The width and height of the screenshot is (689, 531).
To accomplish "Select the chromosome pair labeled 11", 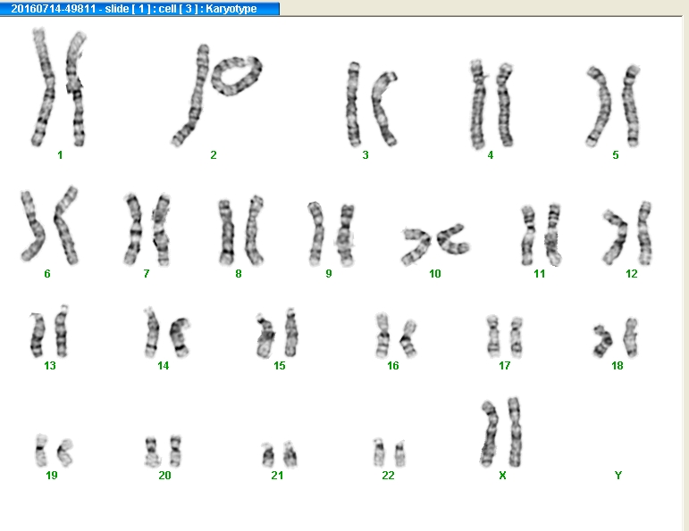I will click(x=541, y=235).
